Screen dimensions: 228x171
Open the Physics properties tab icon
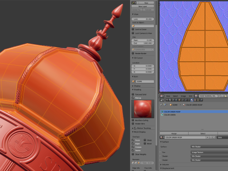201,100
